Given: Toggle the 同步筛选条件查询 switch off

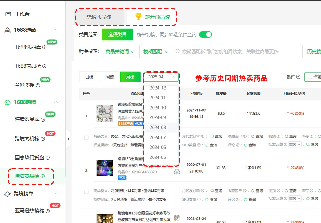Looking at the screenshot, I should click(206, 34).
